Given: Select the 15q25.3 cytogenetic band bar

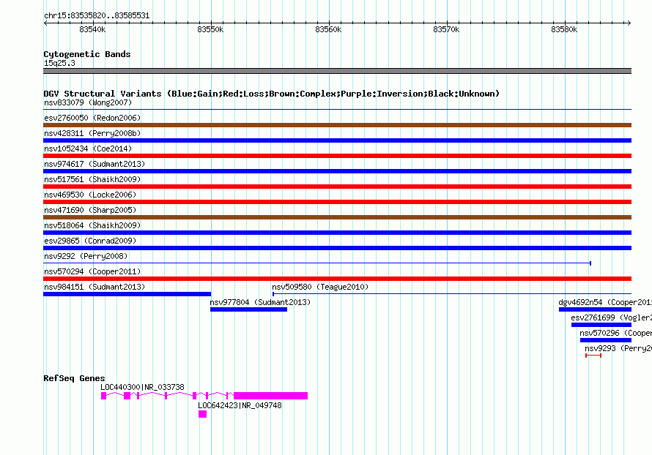Looking at the screenshot, I should click(337, 71).
